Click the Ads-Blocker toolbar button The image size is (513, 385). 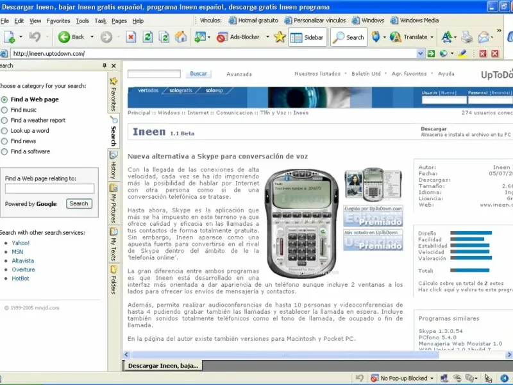click(x=238, y=37)
